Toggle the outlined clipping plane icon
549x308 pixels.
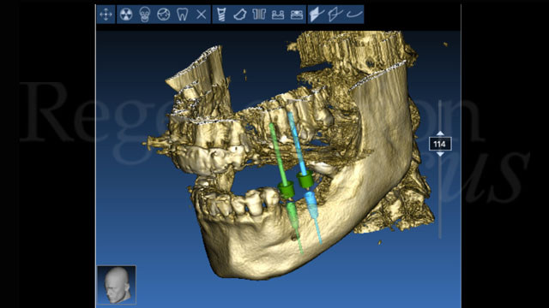click(335, 15)
